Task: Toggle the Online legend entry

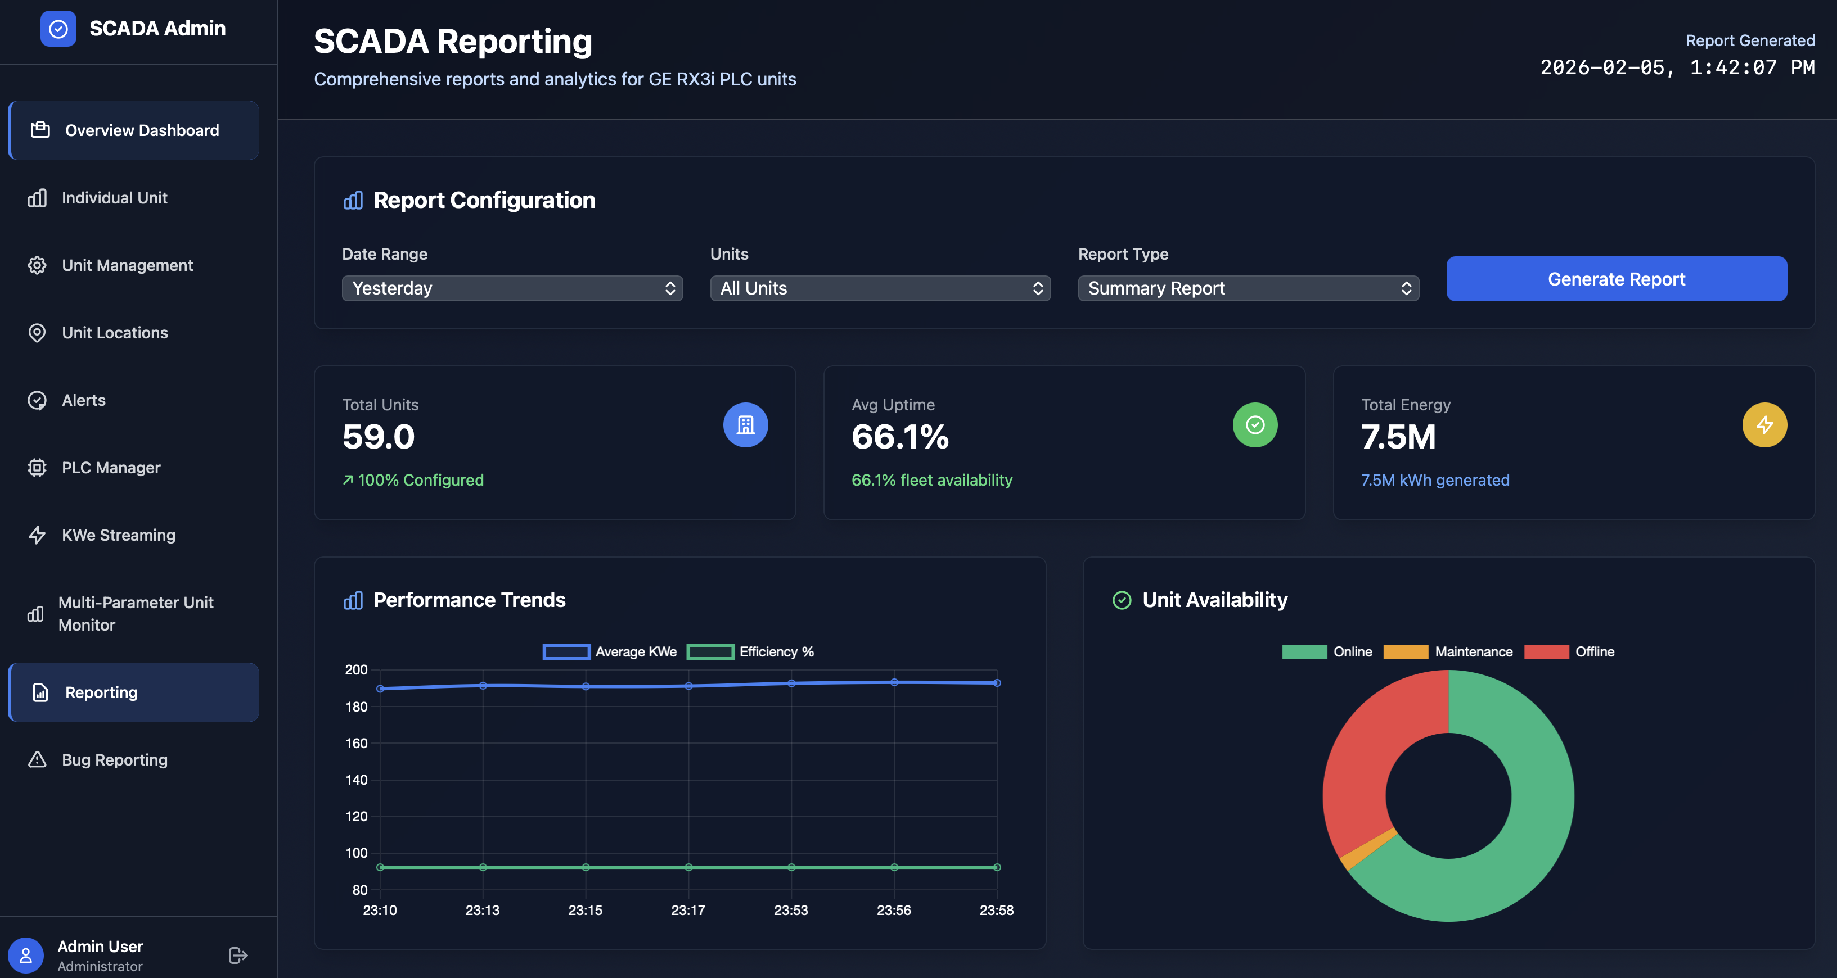Action: 1326,651
